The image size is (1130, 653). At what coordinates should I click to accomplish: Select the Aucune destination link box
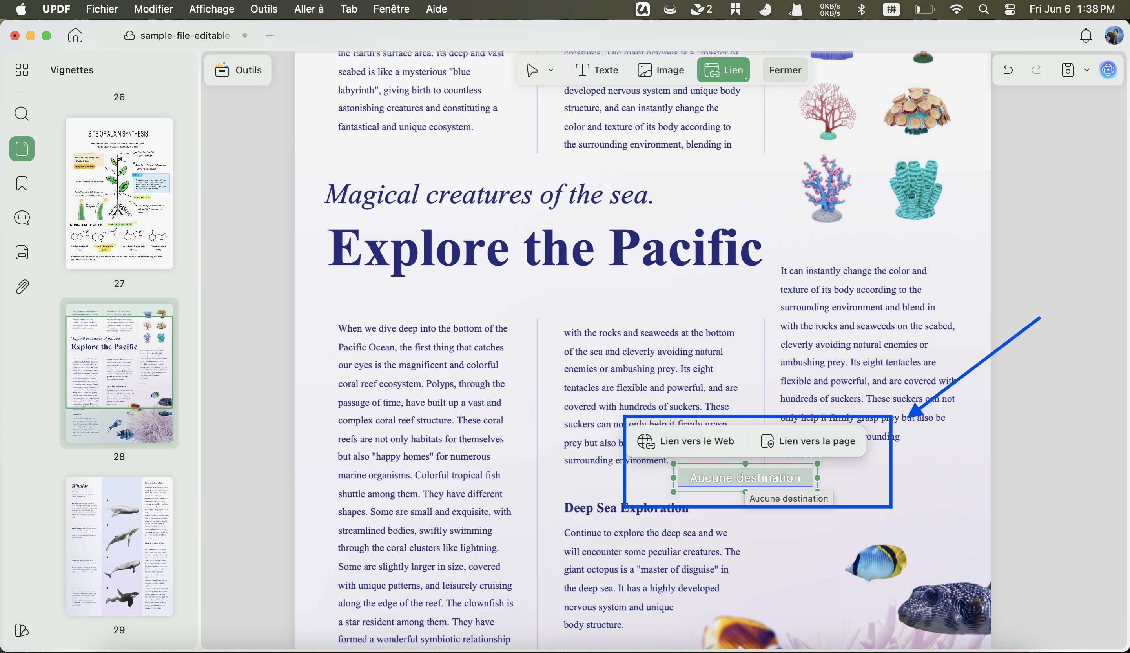(x=745, y=478)
